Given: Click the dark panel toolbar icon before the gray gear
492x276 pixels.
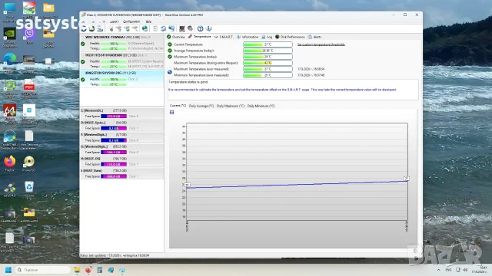Looking at the screenshot, I should [181, 29].
